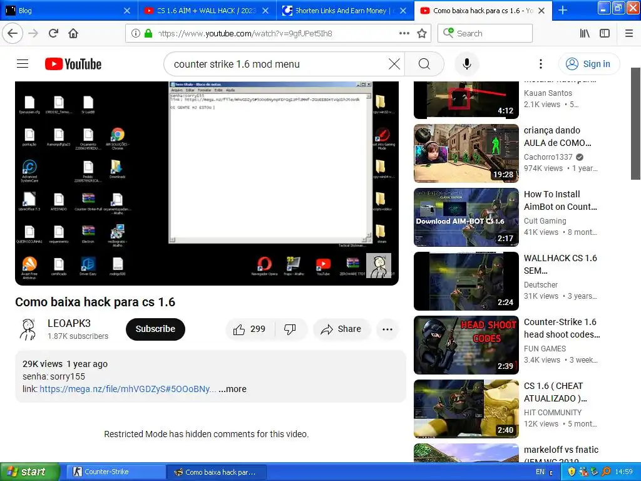Click the HIT COMMUNITY channel name
The width and height of the screenshot is (641, 481).
(553, 412)
